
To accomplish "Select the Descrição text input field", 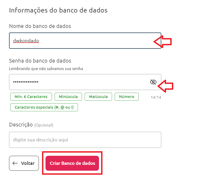I will tap(85, 140).
